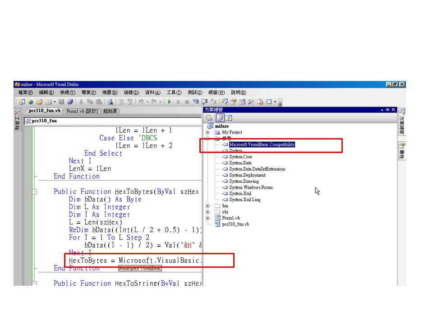Open the 建置(B) menu
Screen dimensions: 433x324
[x=110, y=92]
